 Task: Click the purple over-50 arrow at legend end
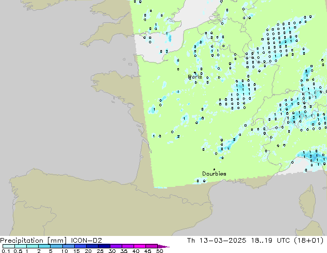click(x=163, y=246)
